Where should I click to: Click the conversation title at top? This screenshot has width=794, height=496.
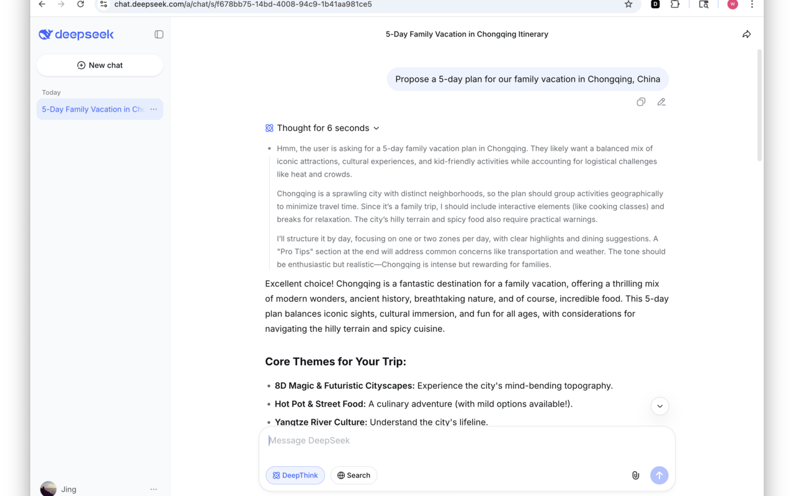467,34
